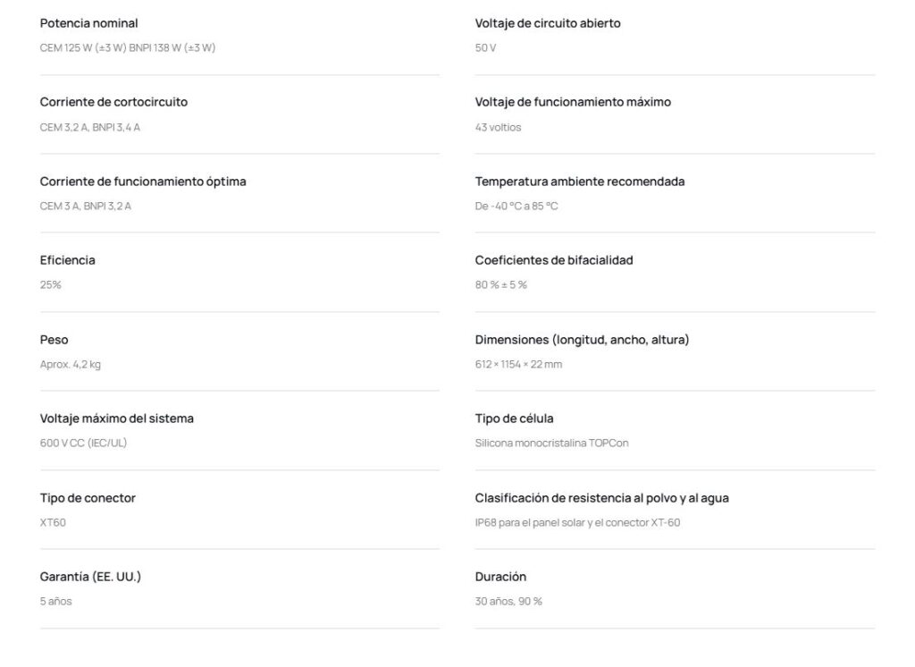
Task: Select the De -40 °C a 85 °C text
Action: 516,207
